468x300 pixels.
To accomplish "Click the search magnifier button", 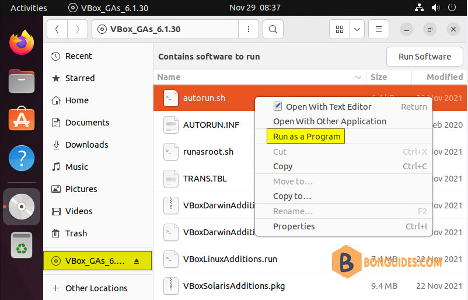I will 273,29.
